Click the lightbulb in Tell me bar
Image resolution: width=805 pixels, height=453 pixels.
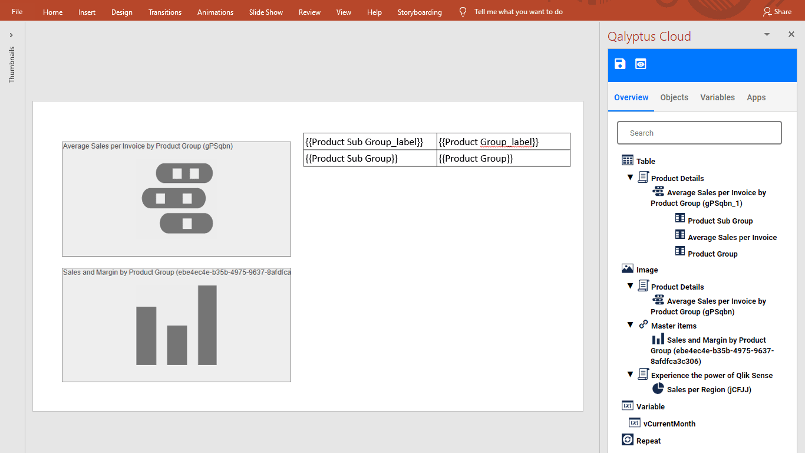coord(462,11)
